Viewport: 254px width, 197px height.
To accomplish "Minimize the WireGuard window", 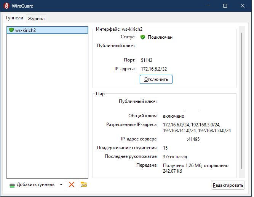I will 208,6.
